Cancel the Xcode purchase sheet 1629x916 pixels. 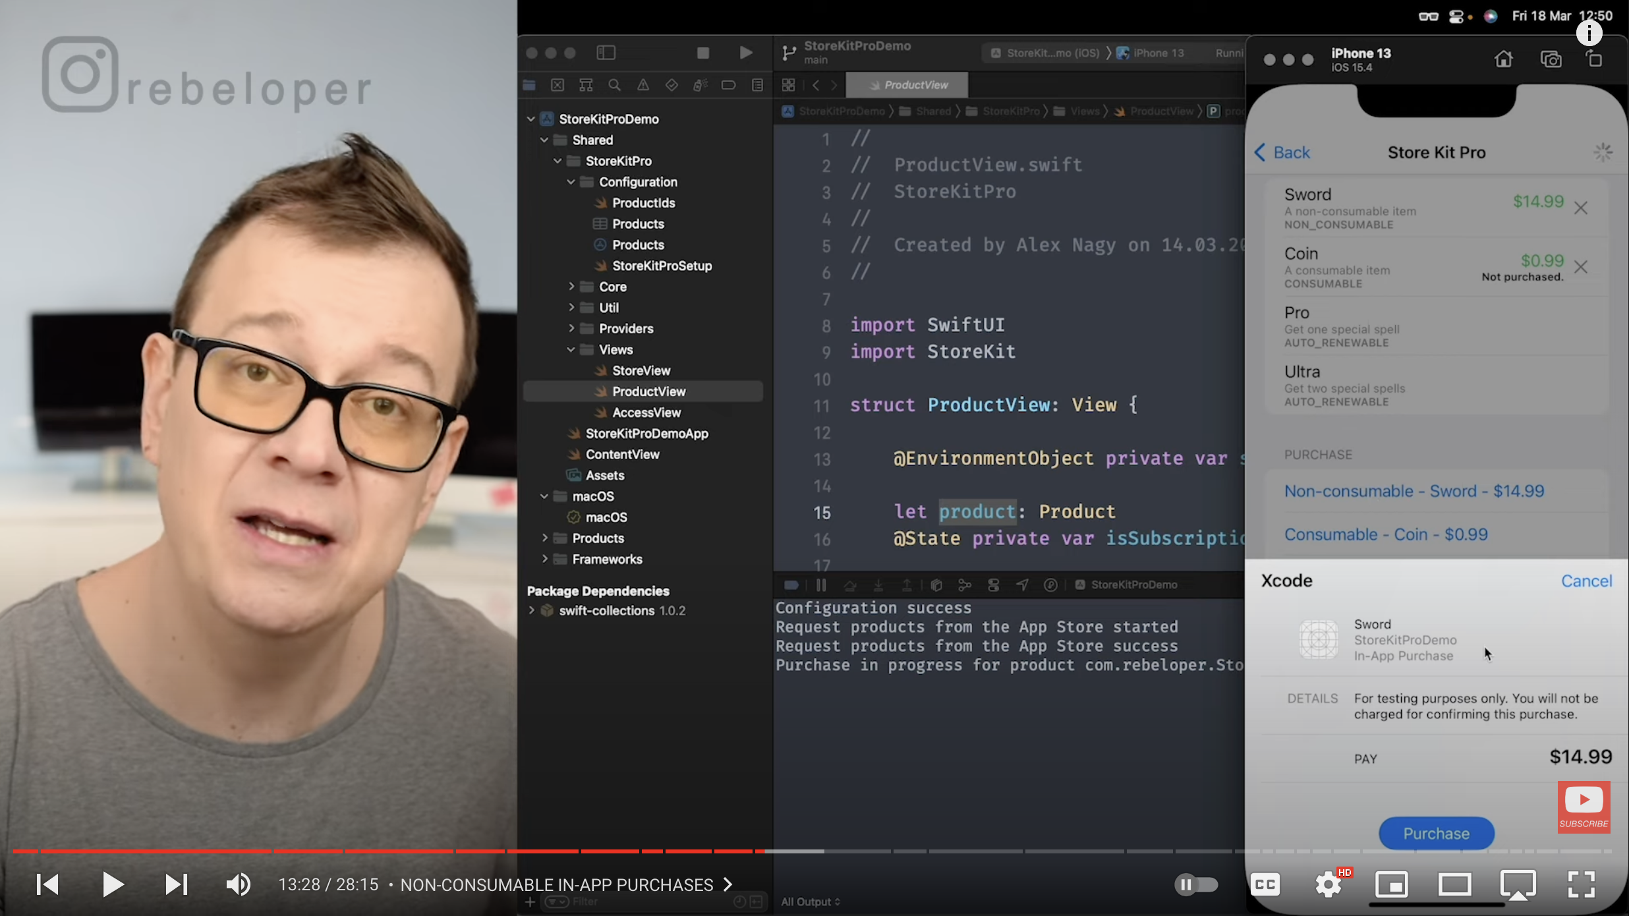[1586, 581]
